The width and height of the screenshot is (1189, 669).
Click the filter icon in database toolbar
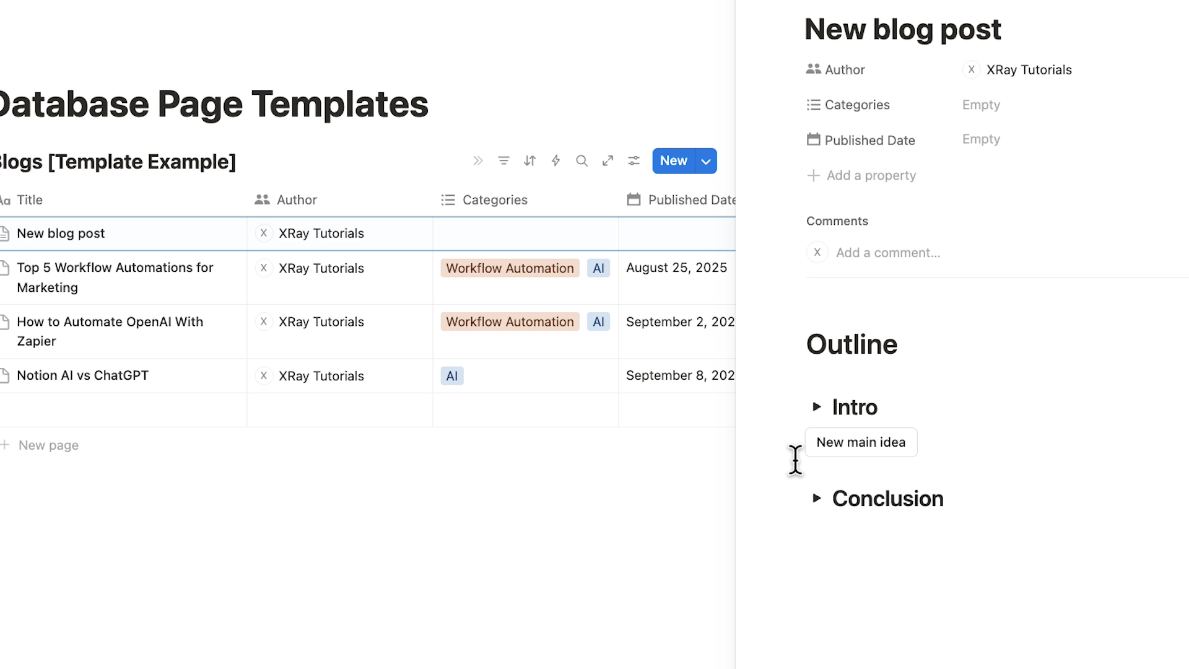coord(503,161)
